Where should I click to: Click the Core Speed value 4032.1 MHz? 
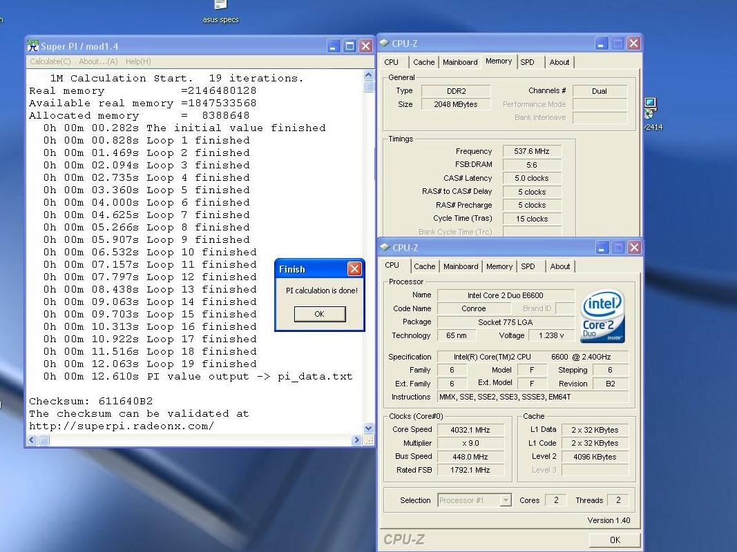click(470, 430)
